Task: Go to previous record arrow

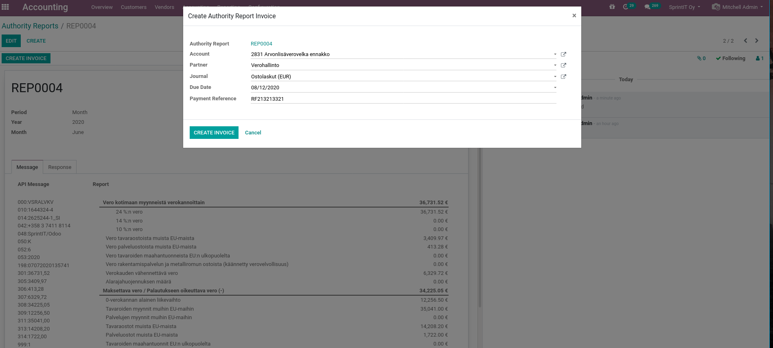Action: pos(745,41)
